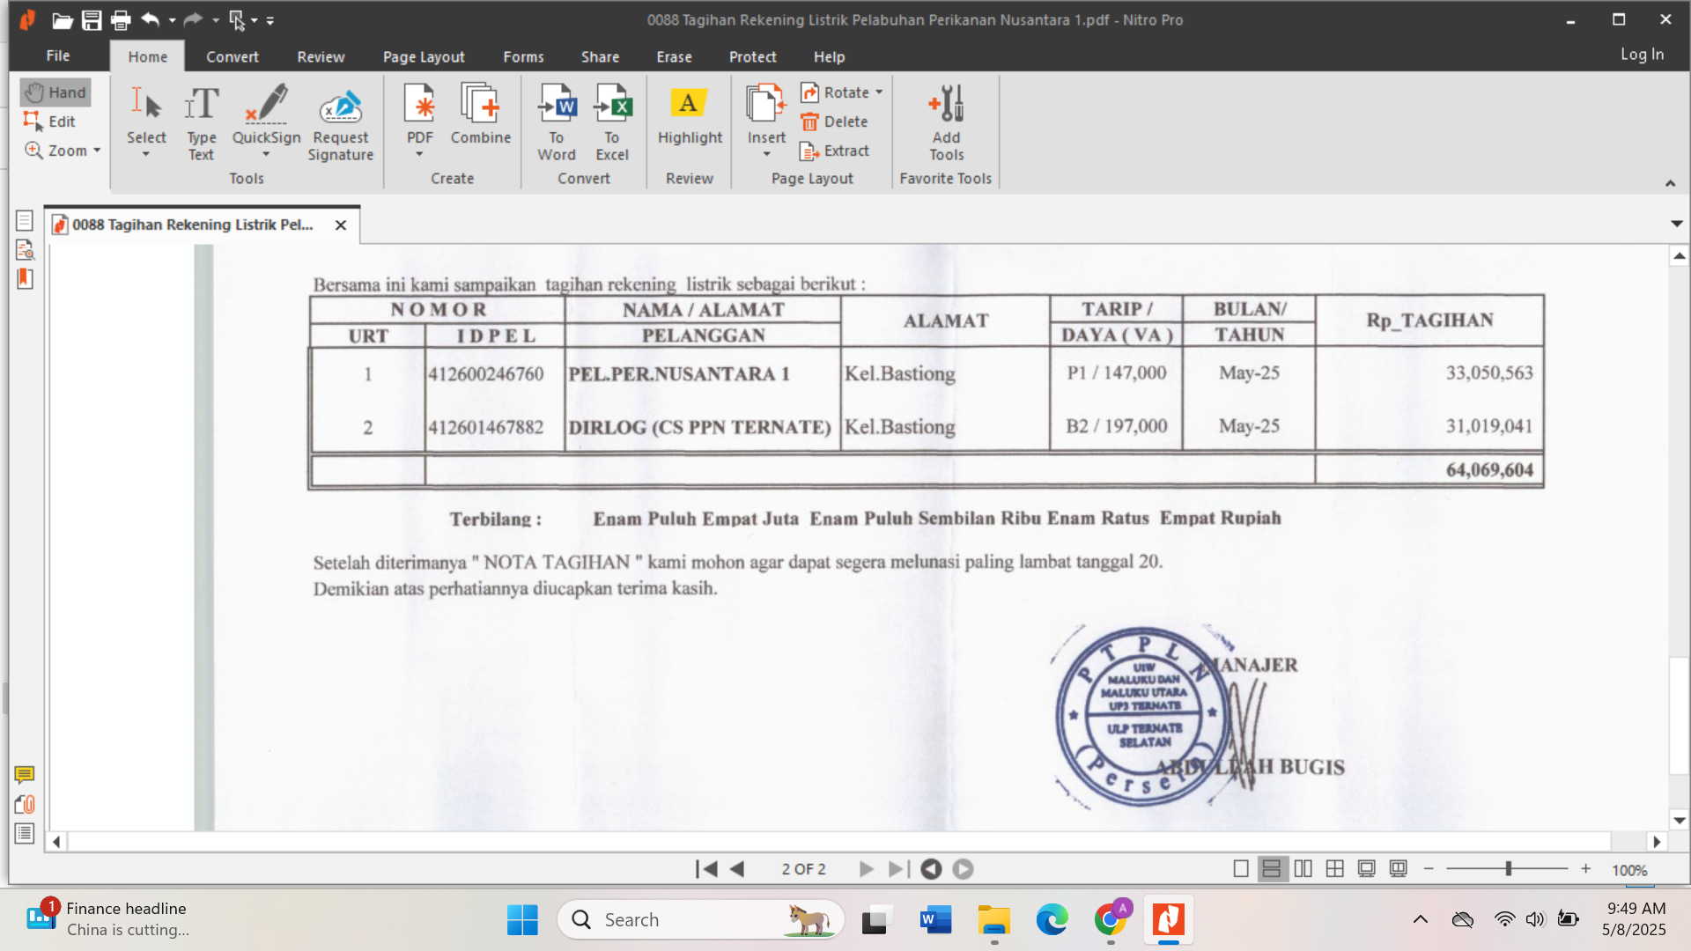1691x951 pixels.
Task: Open the QuickSign tool
Action: tap(266, 122)
